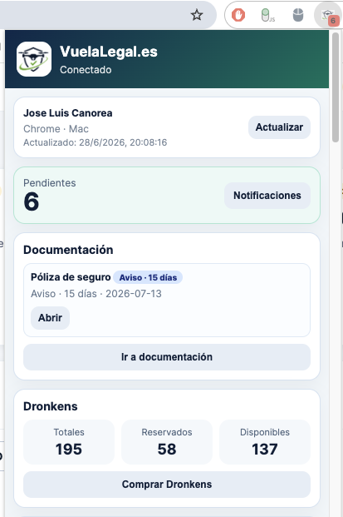Click the date 2026-07-13 line
Screen dimensions: 343x517
96,294
